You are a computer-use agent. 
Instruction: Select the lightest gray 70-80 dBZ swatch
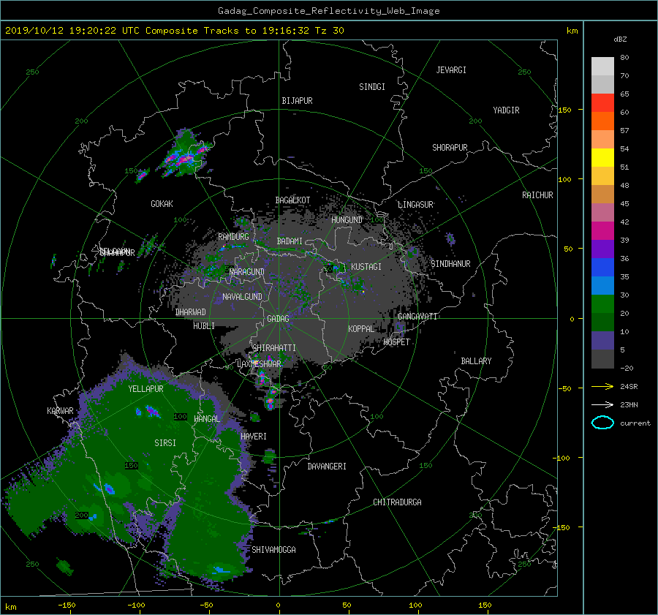tap(602, 67)
